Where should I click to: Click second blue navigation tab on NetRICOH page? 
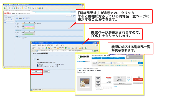[x=105, y=58]
